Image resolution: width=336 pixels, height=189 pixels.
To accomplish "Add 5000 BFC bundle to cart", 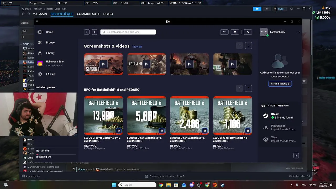I will pos(162,131).
